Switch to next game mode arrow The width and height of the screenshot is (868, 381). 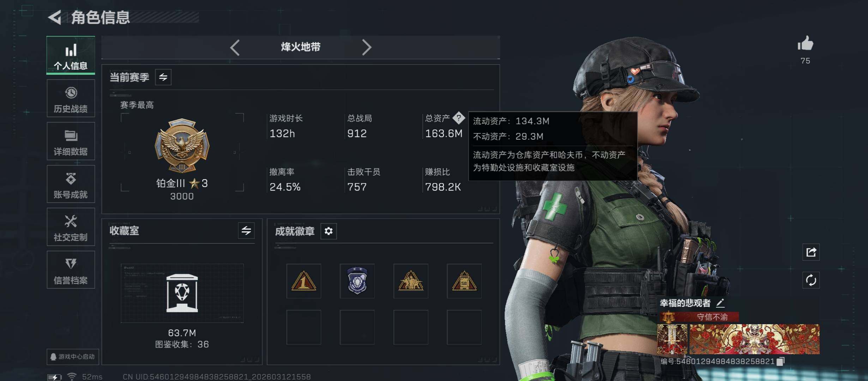[x=367, y=47]
